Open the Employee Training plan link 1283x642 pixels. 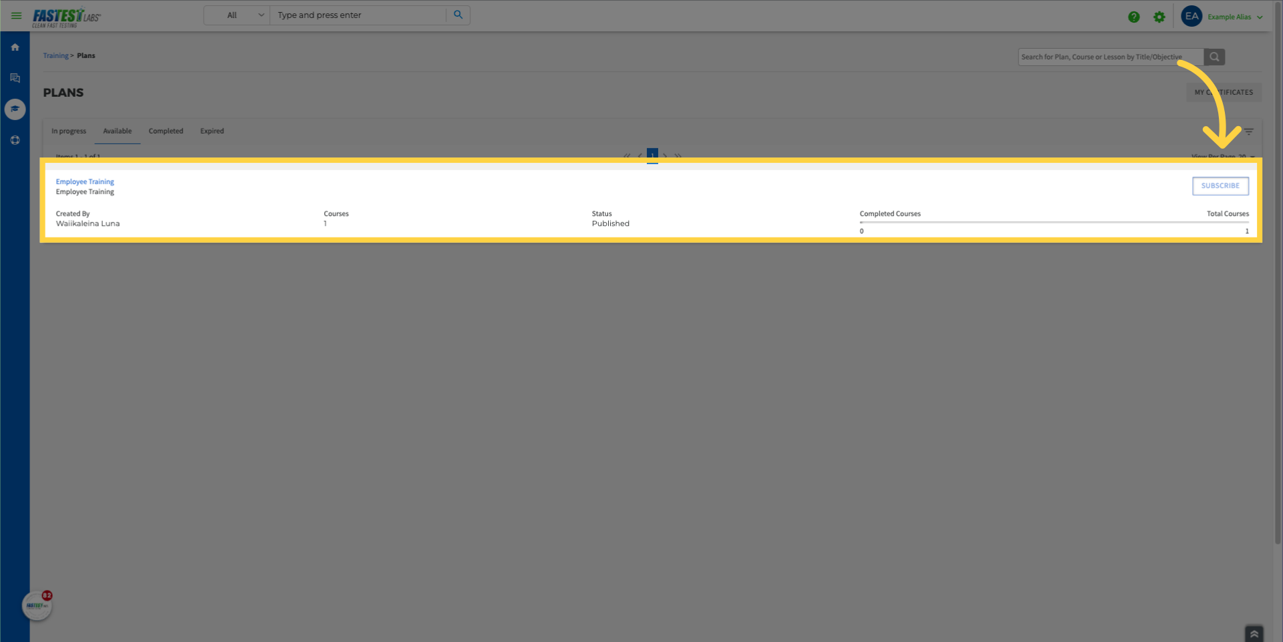85,182
